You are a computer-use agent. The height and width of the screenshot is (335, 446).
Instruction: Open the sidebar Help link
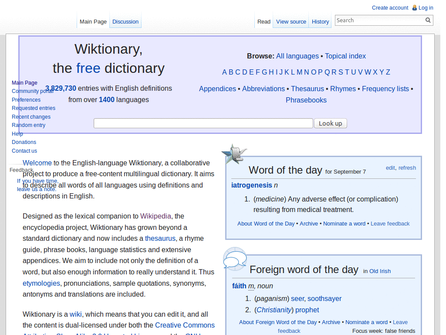pyautogui.click(x=17, y=134)
